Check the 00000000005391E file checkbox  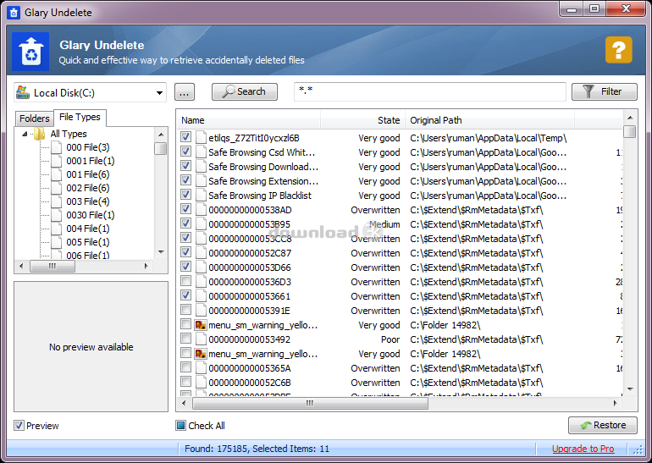point(185,310)
